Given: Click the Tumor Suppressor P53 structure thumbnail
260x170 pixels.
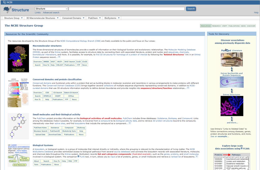Looking at the screenshot, I should [x=18, y=58].
